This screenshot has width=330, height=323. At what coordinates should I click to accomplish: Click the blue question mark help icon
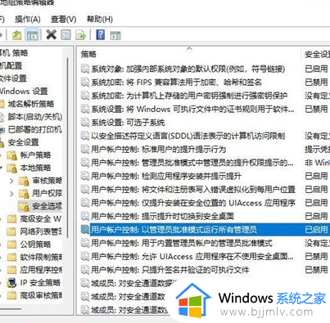[101, 35]
